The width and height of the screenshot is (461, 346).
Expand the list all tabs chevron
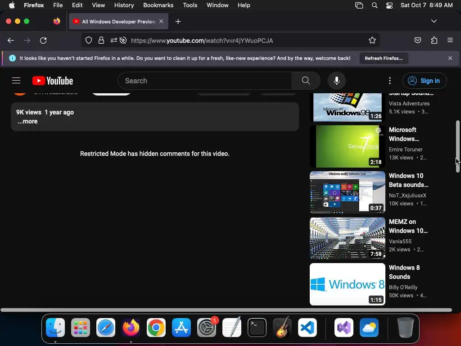tap(434, 21)
